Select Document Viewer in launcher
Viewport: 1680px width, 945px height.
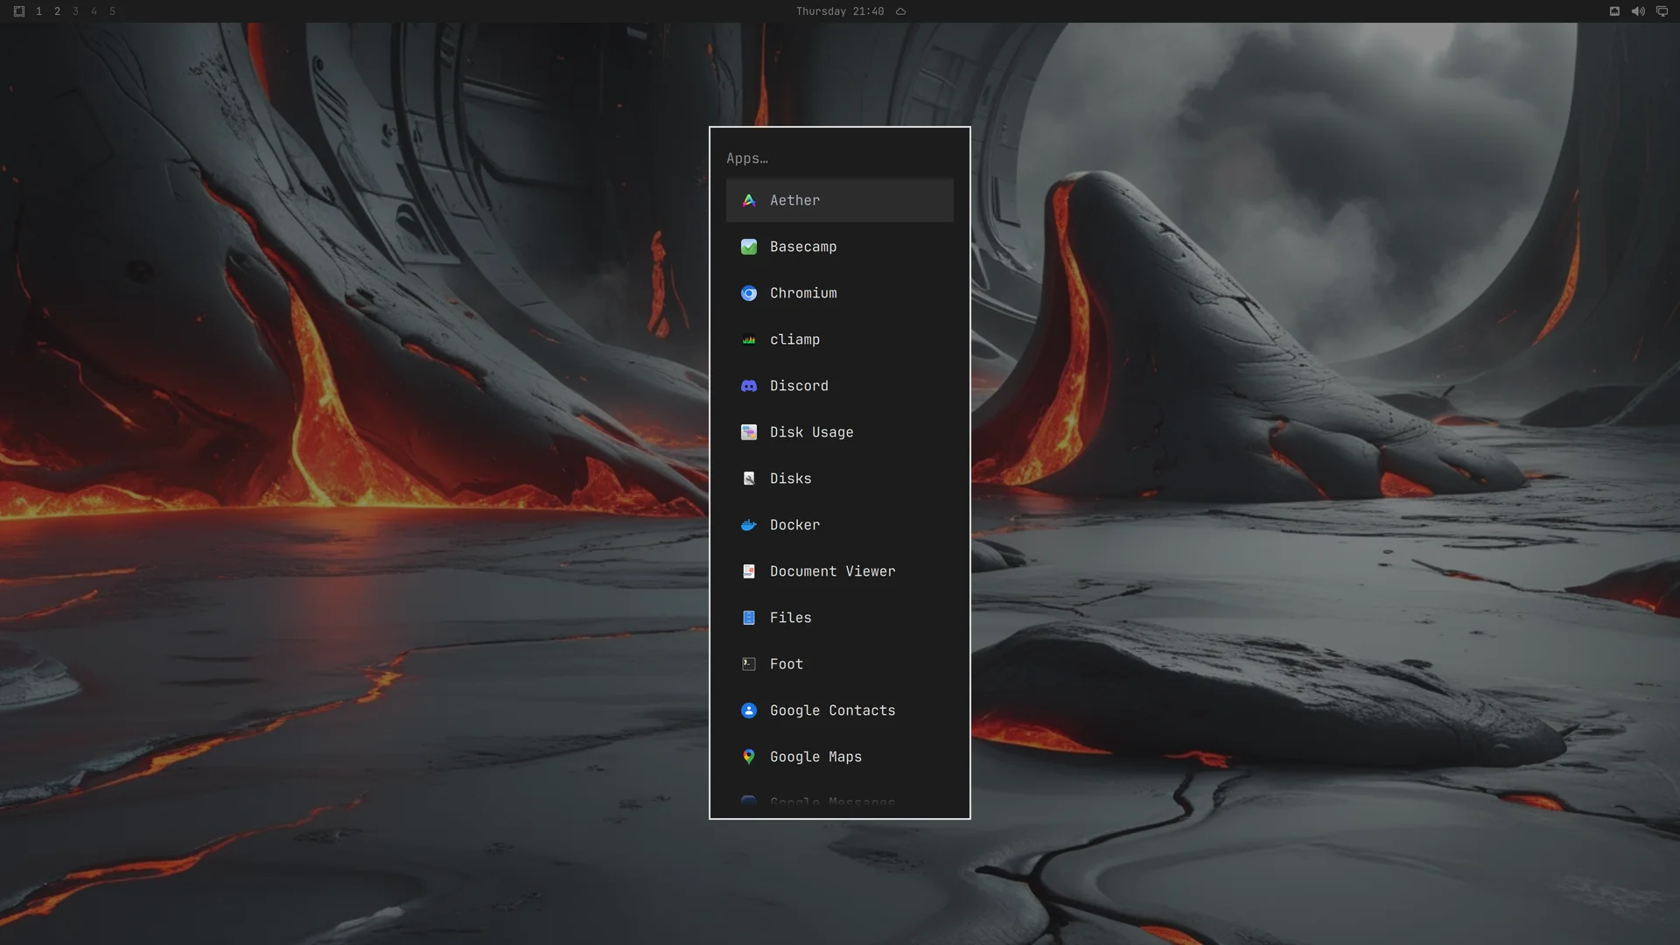[840, 571]
